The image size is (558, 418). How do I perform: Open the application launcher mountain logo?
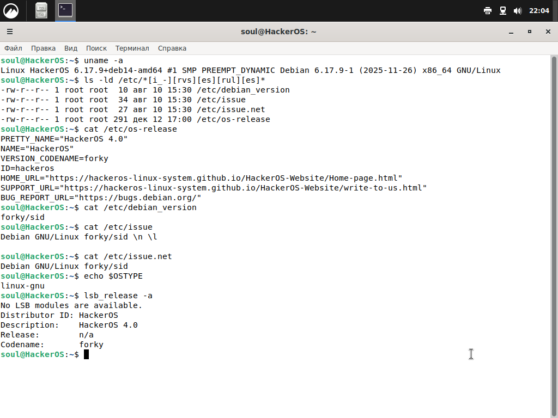(x=11, y=10)
